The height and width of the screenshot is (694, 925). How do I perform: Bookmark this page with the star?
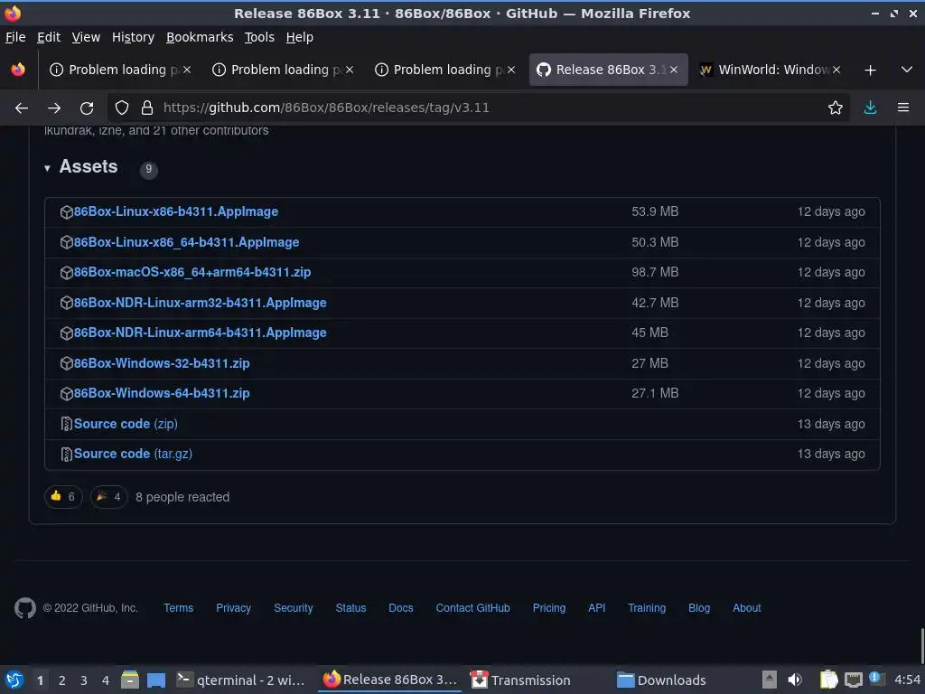[x=835, y=108]
